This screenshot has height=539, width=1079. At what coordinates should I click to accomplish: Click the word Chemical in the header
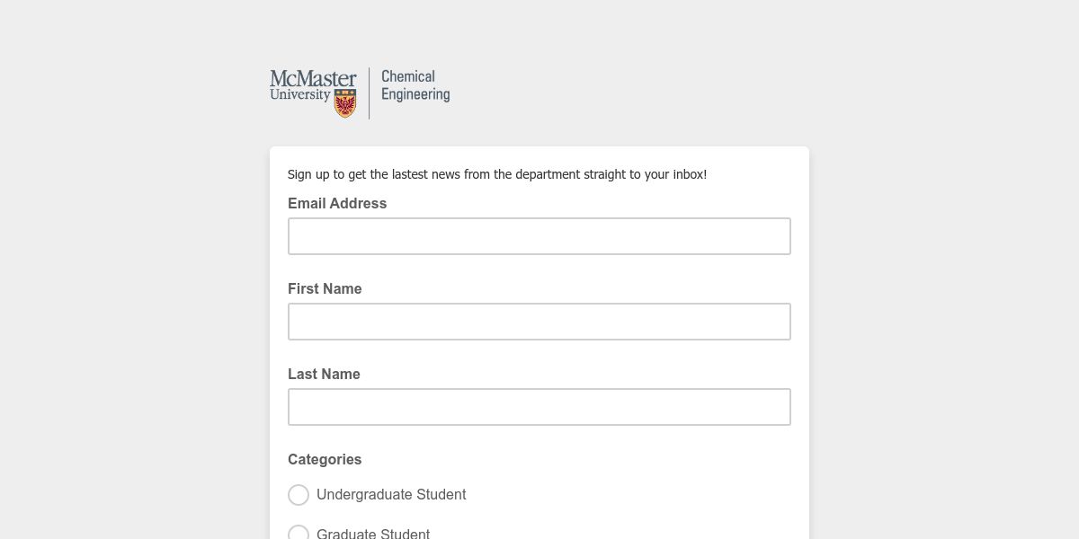click(408, 76)
